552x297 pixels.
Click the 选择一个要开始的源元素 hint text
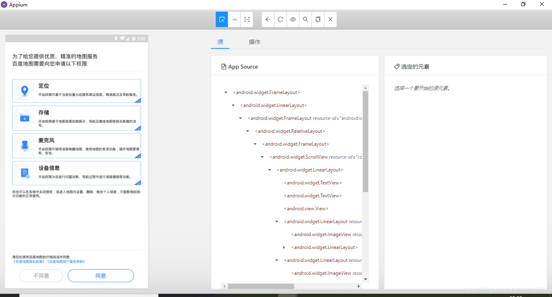point(422,88)
